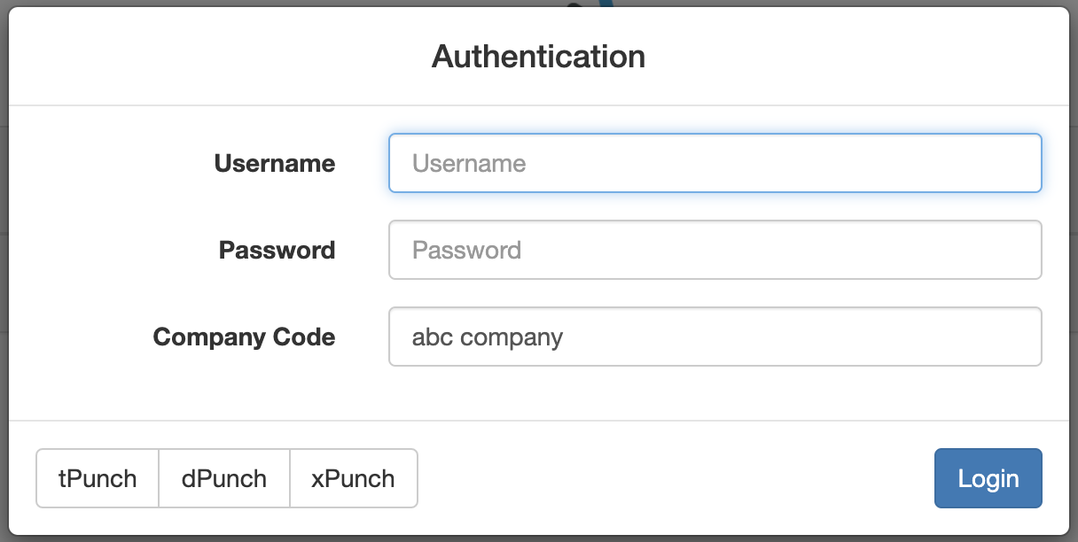Activate dPunch in the footer button group
Screen dimensions: 1078x542
coord(224,478)
